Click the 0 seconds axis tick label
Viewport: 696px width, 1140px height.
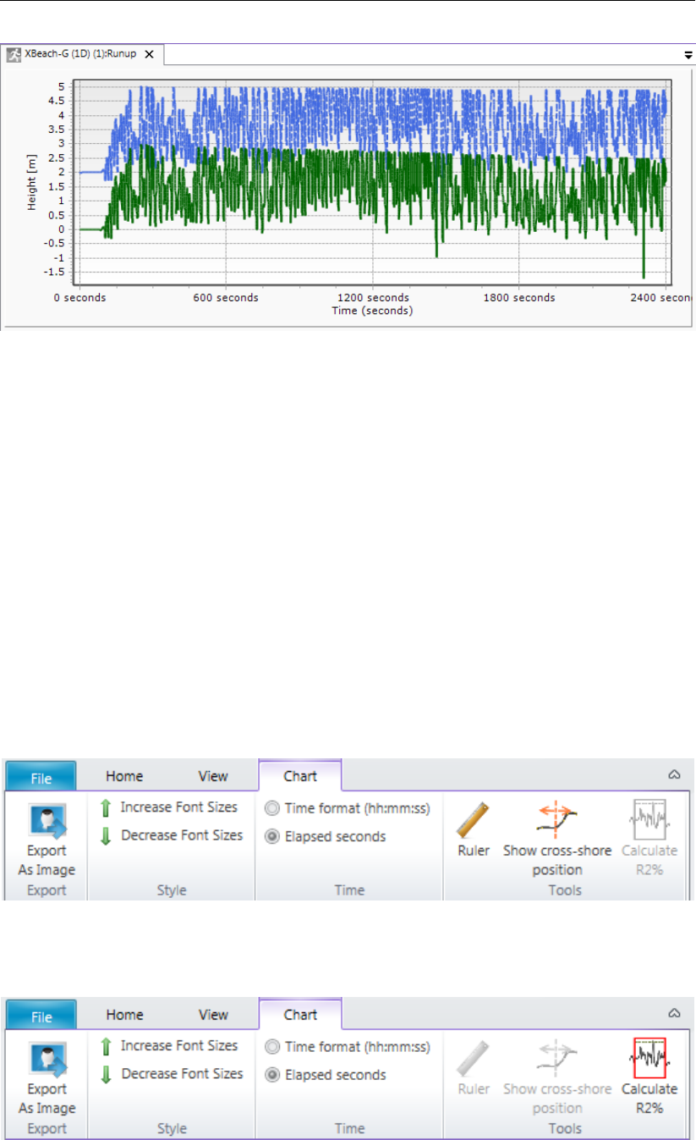pyautogui.click(x=80, y=298)
